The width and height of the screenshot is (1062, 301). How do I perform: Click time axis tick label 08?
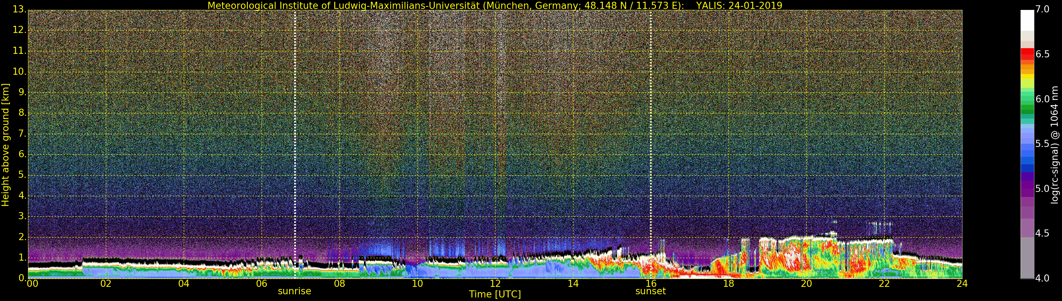[339, 284]
